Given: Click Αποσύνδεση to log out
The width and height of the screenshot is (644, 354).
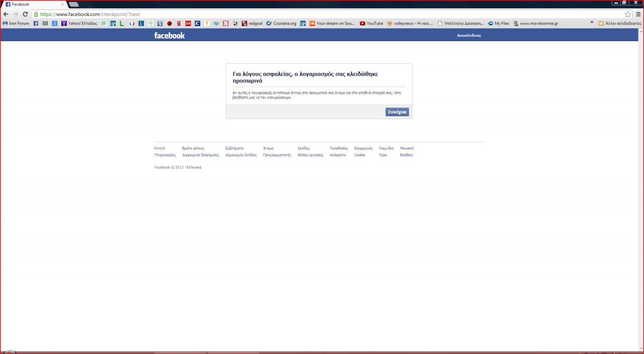Looking at the screenshot, I should [468, 36].
